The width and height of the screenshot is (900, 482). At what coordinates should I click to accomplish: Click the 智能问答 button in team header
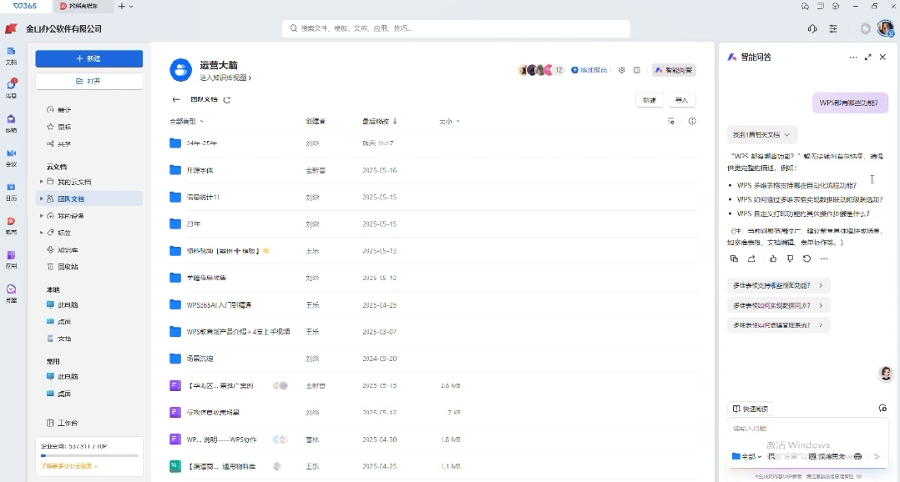(674, 70)
